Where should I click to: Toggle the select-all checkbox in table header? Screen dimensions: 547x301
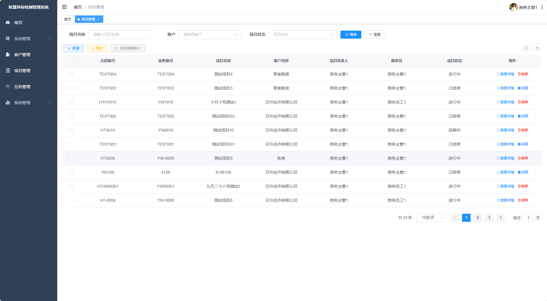[x=71, y=61]
